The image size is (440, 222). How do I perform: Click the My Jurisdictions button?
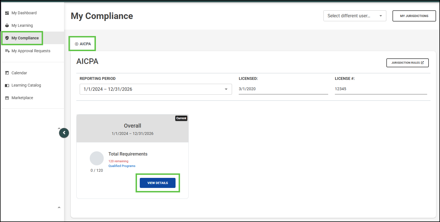[x=414, y=16]
